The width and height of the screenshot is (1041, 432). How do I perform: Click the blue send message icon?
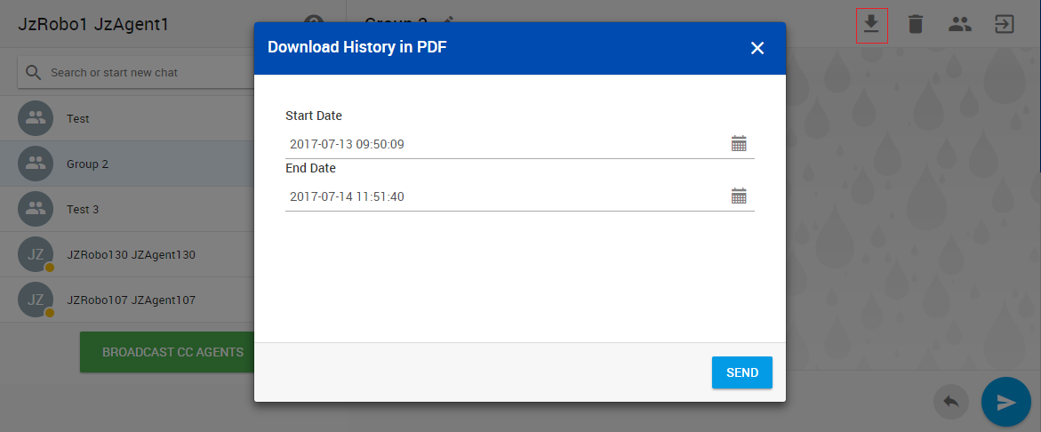(x=1005, y=402)
